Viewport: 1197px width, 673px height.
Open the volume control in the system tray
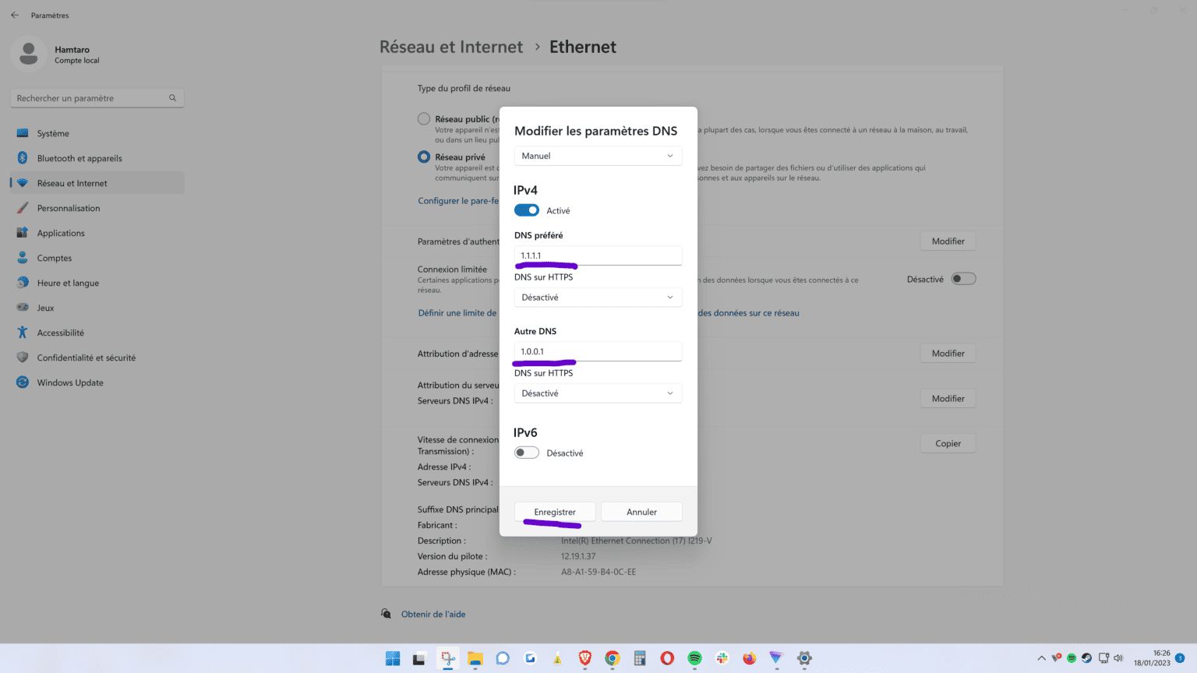[x=1118, y=658]
